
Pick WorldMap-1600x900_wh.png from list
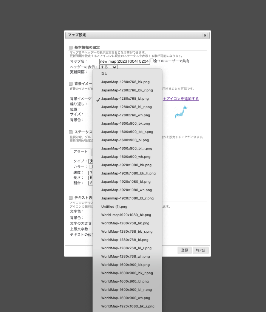click(x=127, y=298)
